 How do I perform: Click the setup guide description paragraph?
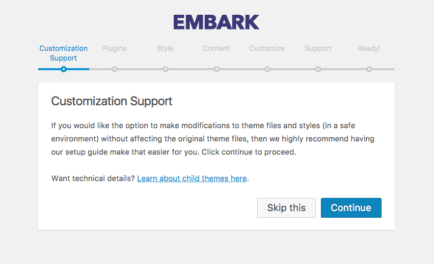click(x=213, y=138)
